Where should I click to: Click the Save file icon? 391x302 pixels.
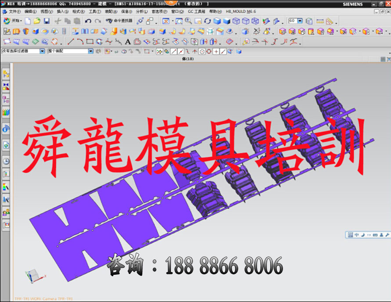point(47,21)
